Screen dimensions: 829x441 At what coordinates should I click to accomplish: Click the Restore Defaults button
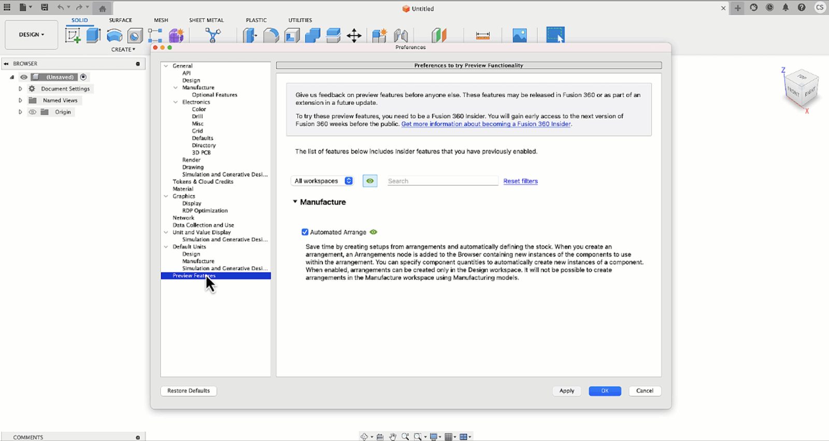pos(189,391)
